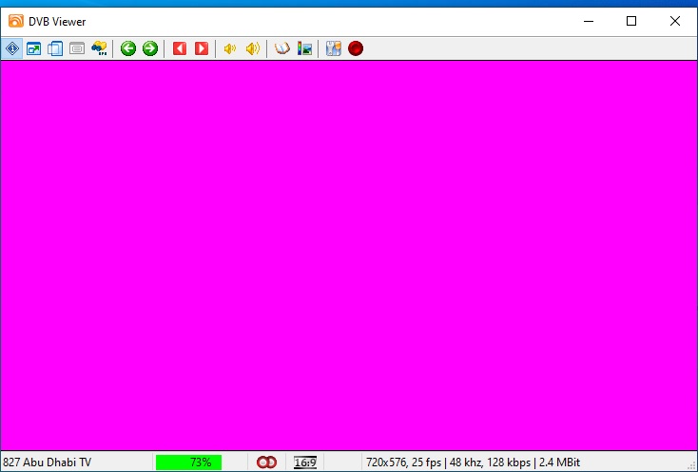Click the DVB Viewer title bar app icon

(x=15, y=21)
